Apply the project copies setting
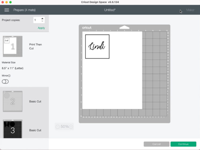Image resolution: width=200 pixels, height=150 pixels. [41, 28]
